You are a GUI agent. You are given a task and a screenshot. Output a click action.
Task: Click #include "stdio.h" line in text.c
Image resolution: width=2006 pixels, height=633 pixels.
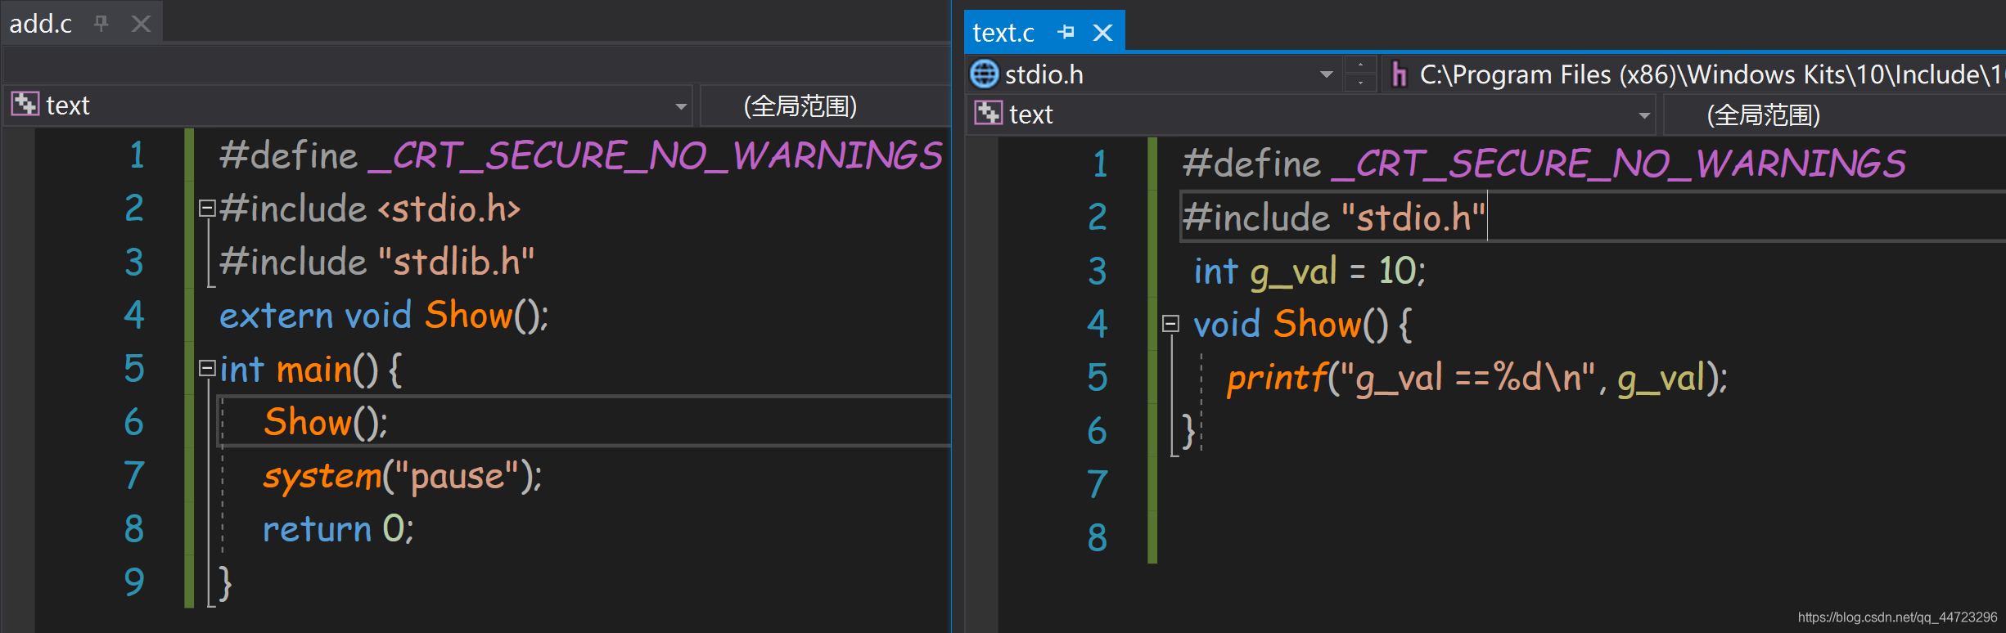(x=1334, y=218)
